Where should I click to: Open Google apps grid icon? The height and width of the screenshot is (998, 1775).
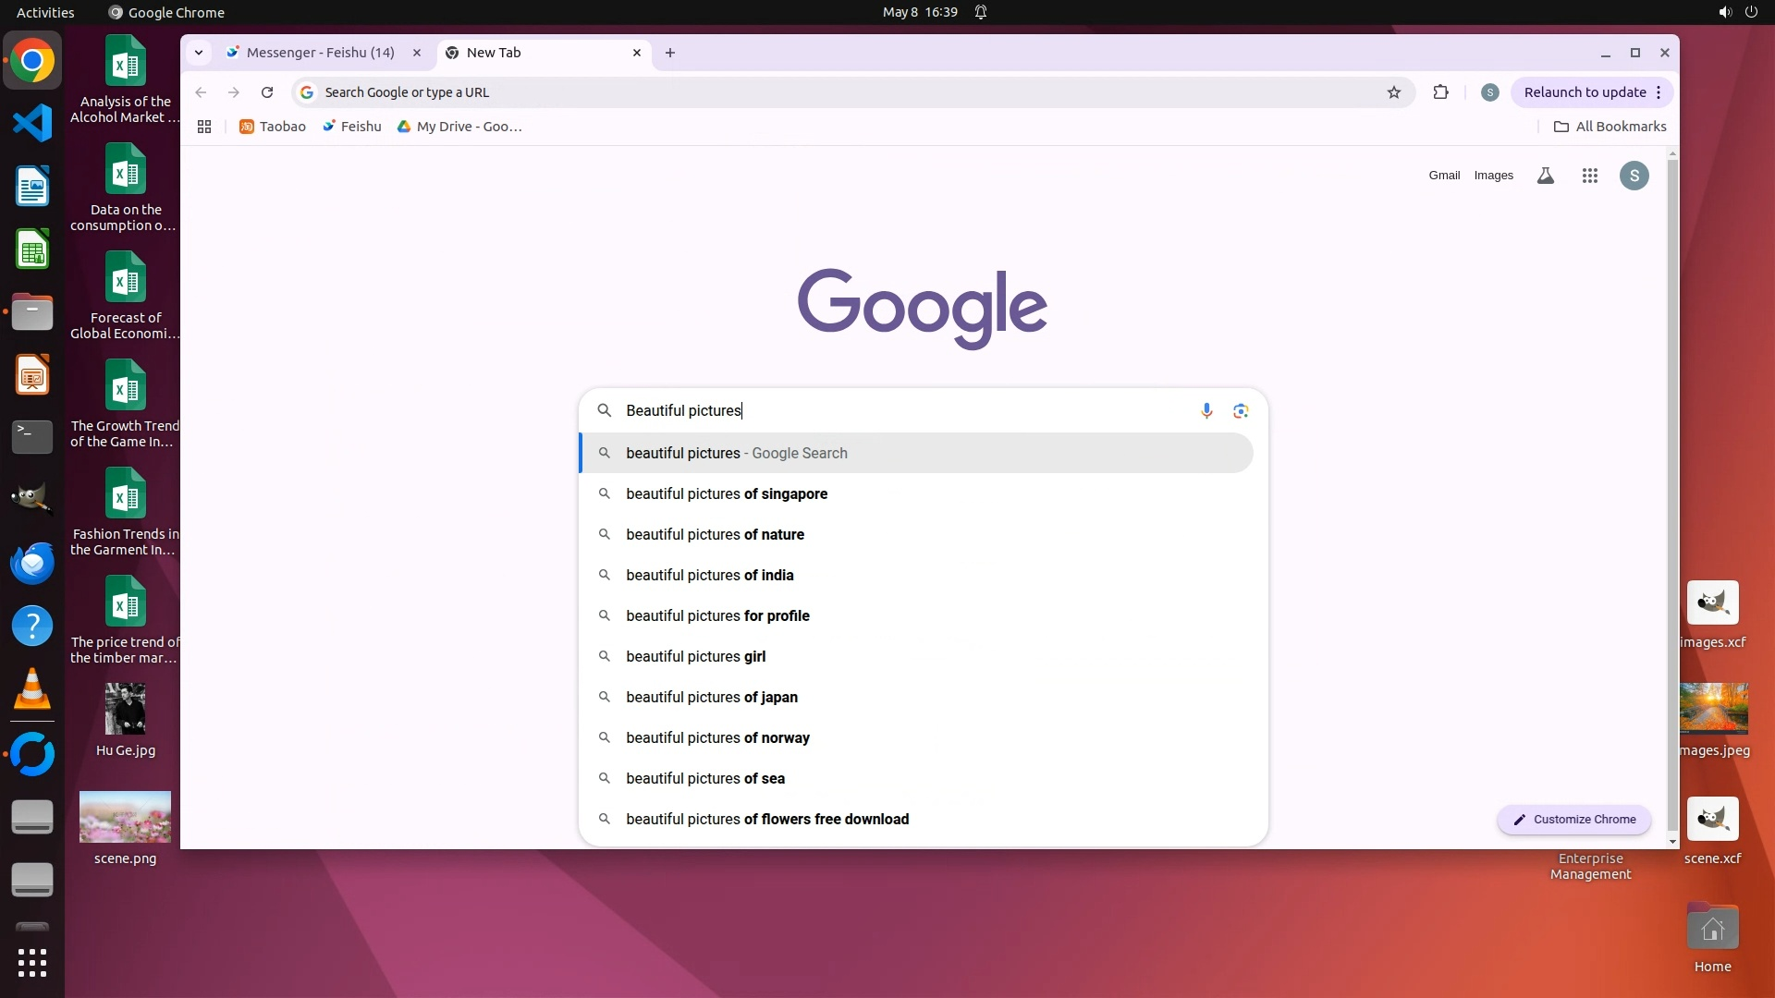(1589, 176)
